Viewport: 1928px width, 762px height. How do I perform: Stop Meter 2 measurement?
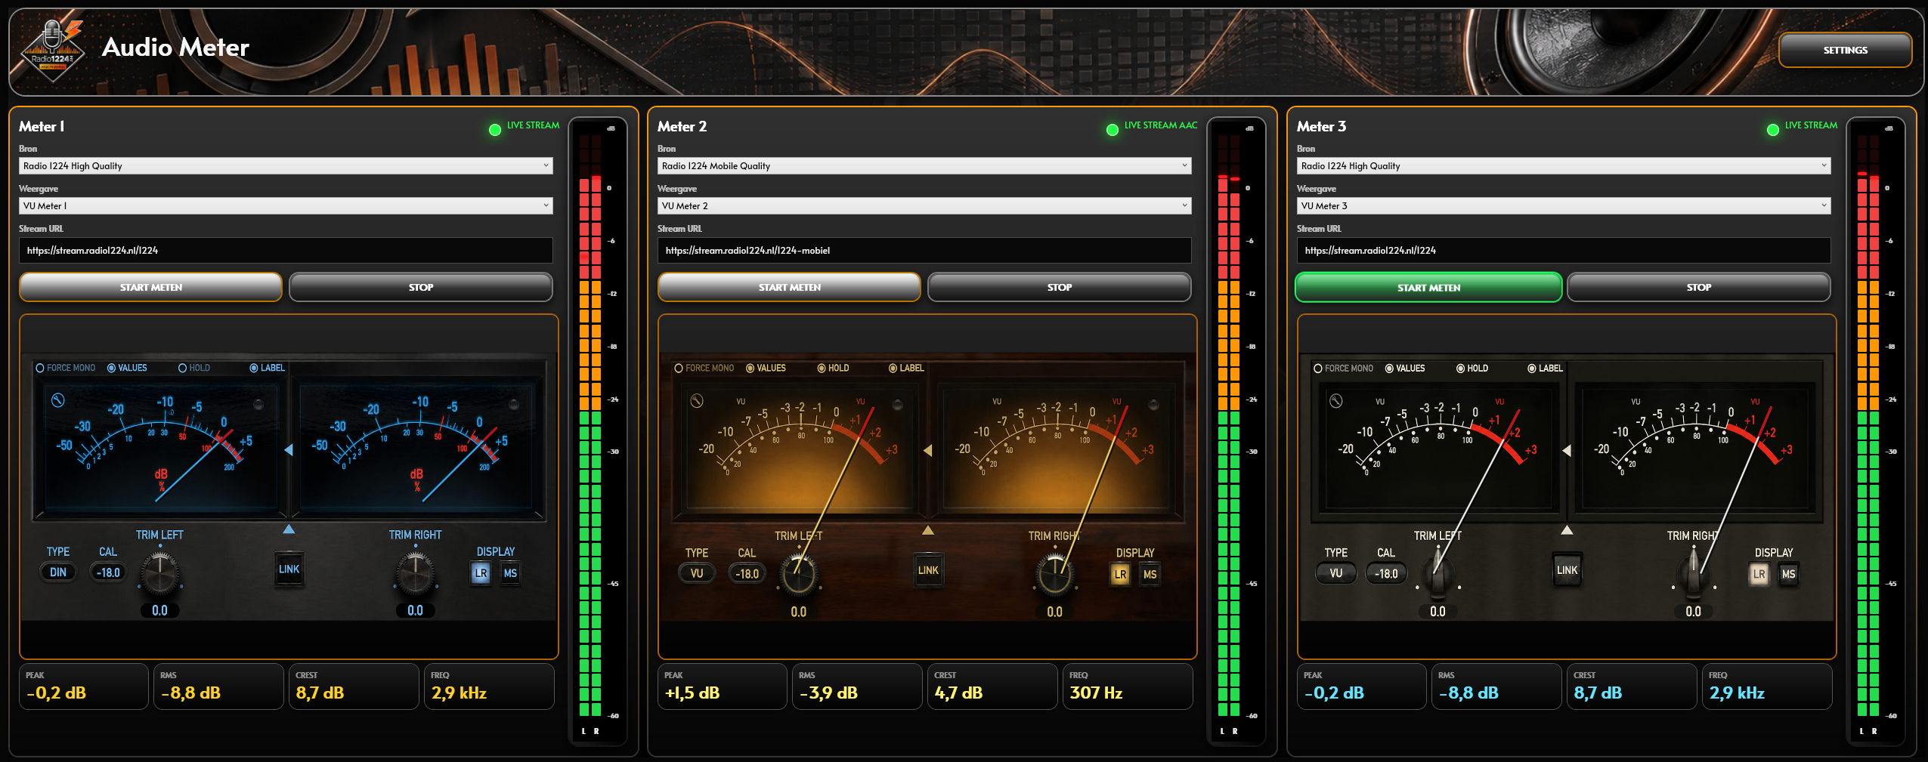pos(1060,287)
